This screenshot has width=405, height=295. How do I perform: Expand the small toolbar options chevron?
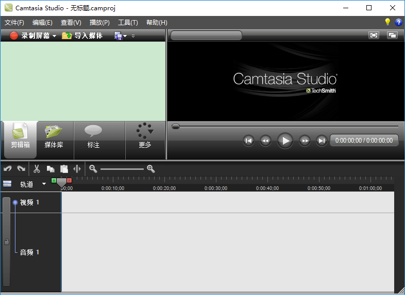(133, 36)
